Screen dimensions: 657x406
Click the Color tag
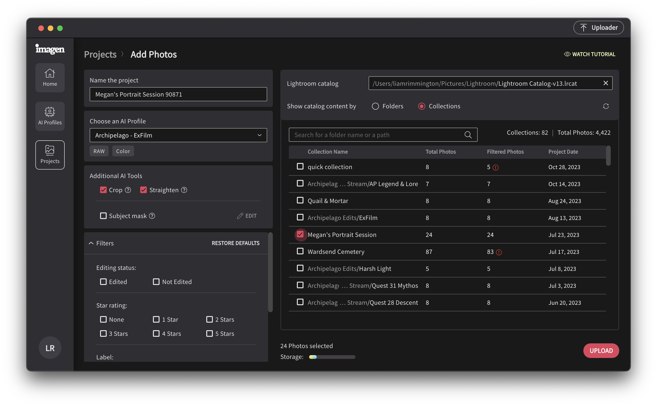tap(123, 151)
